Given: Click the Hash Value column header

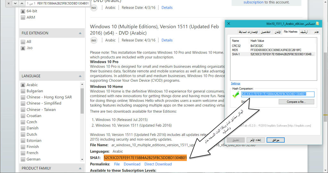Looking at the screenshot, I should coord(283,41).
